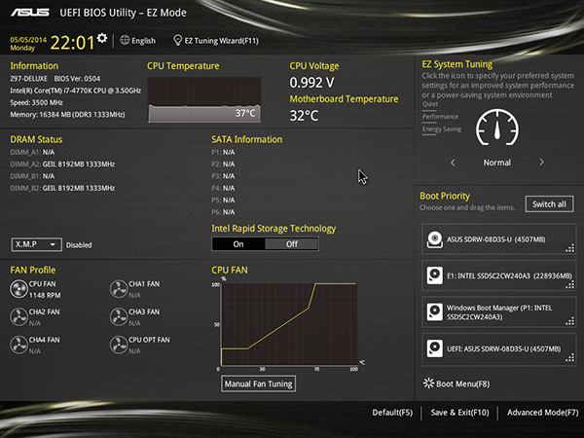
Task: Select the Quiet tuning profile
Action: 430,104
